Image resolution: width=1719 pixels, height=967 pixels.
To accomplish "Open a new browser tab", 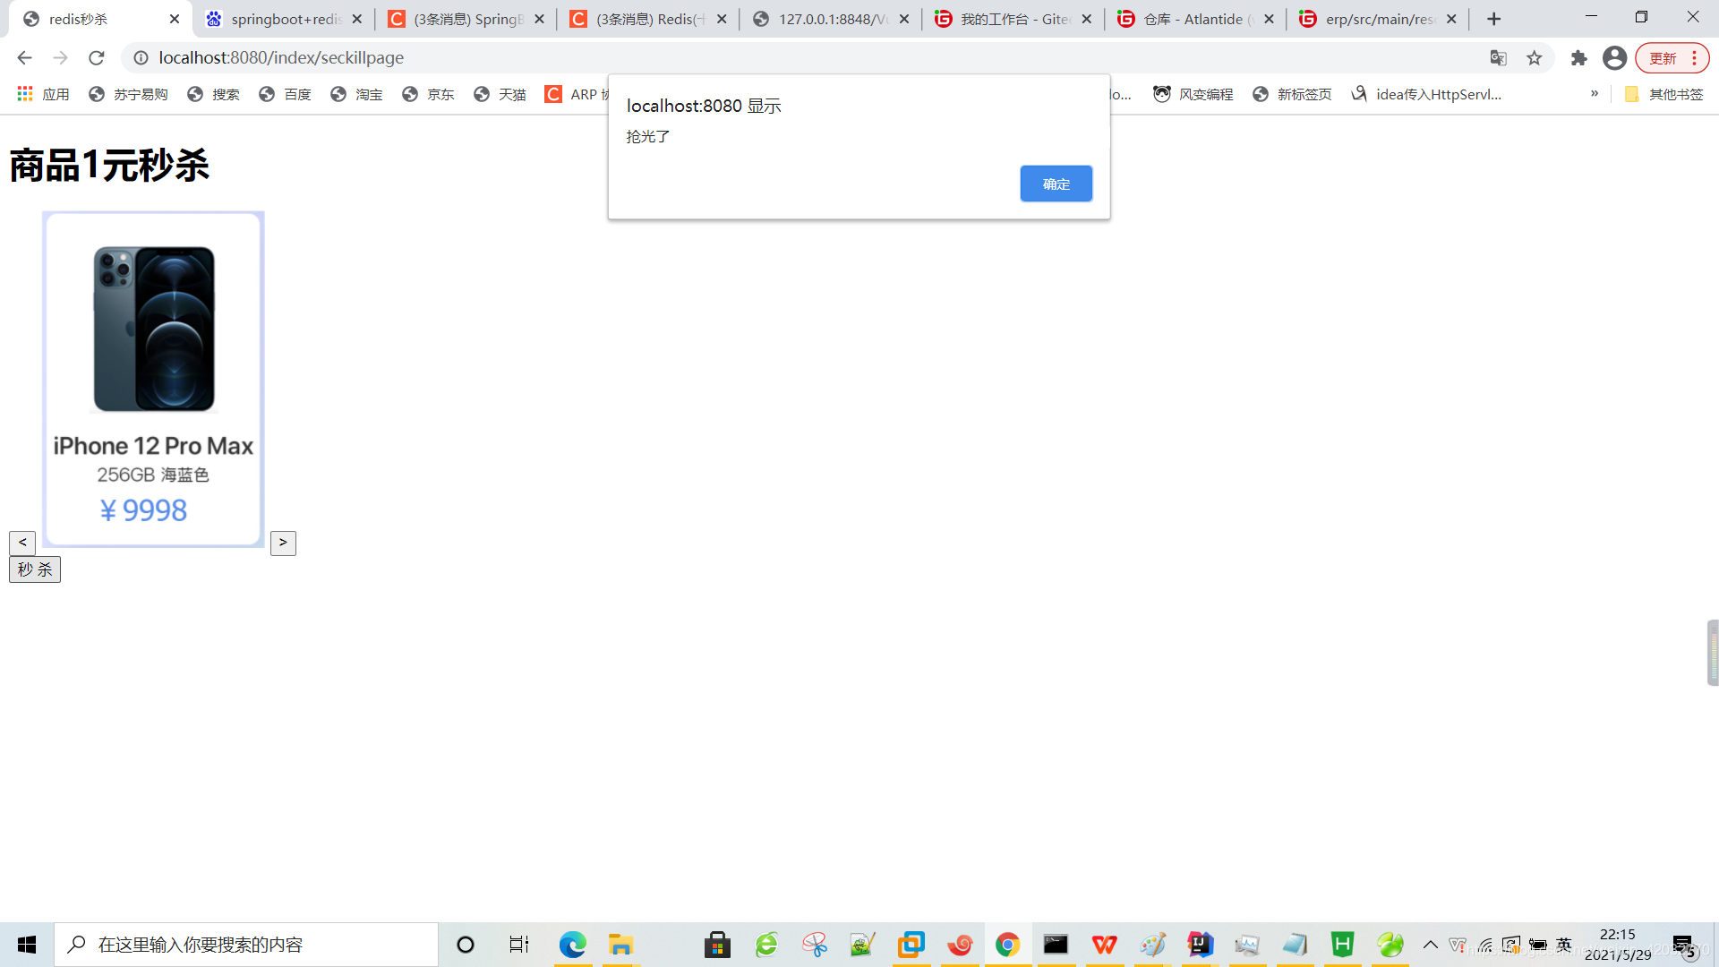I will pos(1493,19).
